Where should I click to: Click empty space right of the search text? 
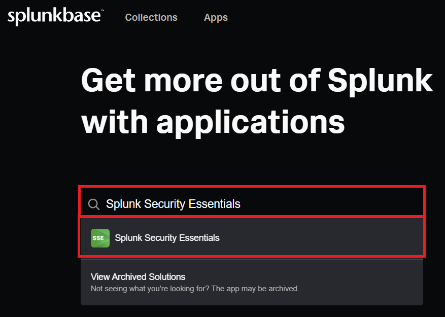[x=330, y=204]
